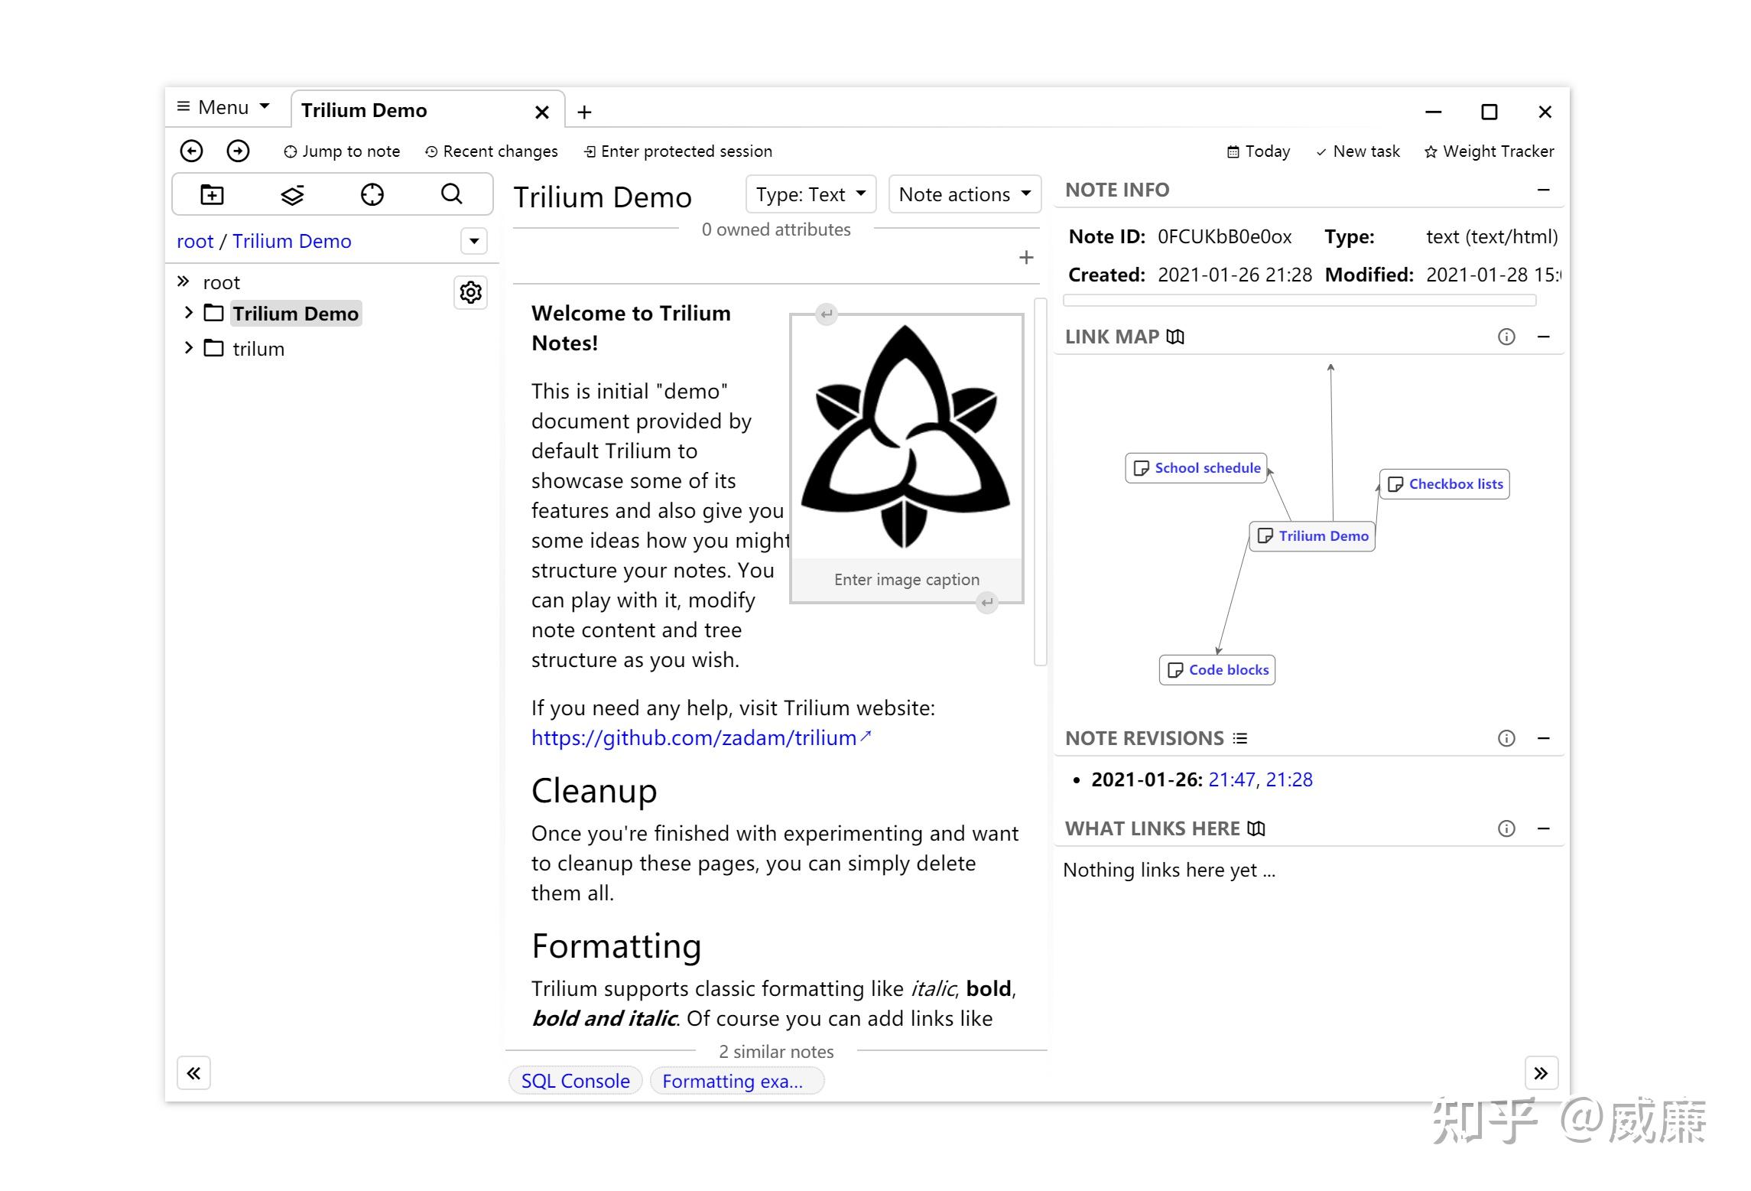The width and height of the screenshot is (1751, 1191).
Task: Collapse the What Links Here widget
Action: (x=1544, y=828)
